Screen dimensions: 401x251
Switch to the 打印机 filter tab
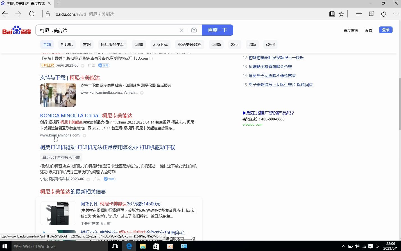[x=66, y=44]
